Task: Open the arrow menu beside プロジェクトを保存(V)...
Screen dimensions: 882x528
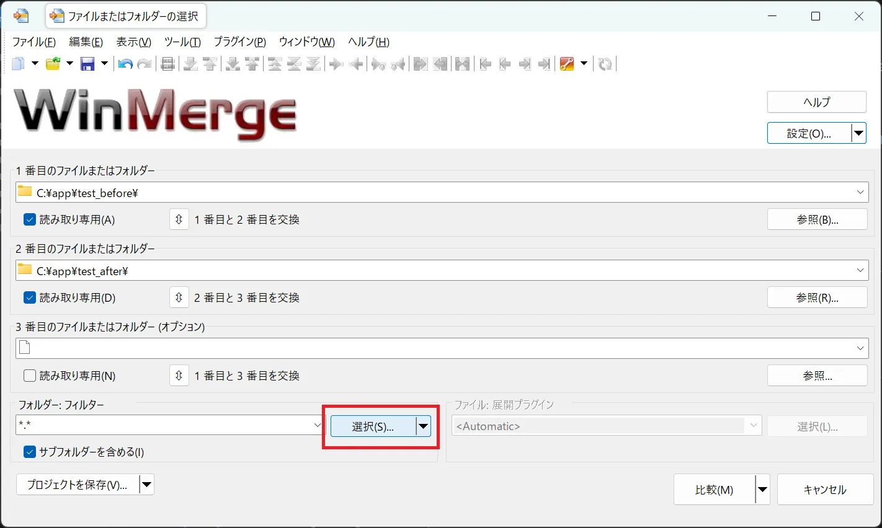Action: 147,485
